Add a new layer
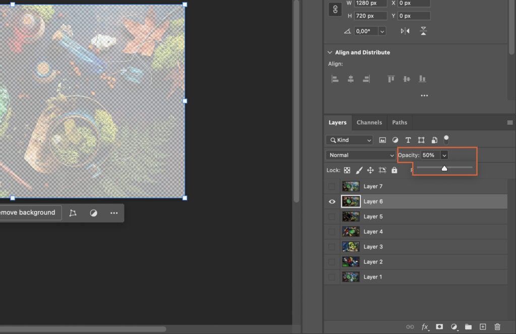This screenshot has width=516, height=334. tap(482, 326)
